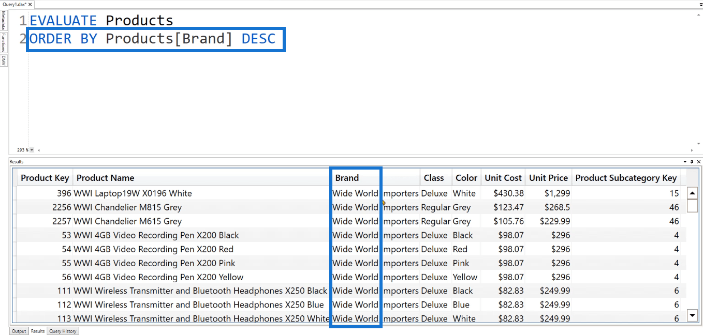
Task: Sort by Color column header
Action: coord(466,178)
